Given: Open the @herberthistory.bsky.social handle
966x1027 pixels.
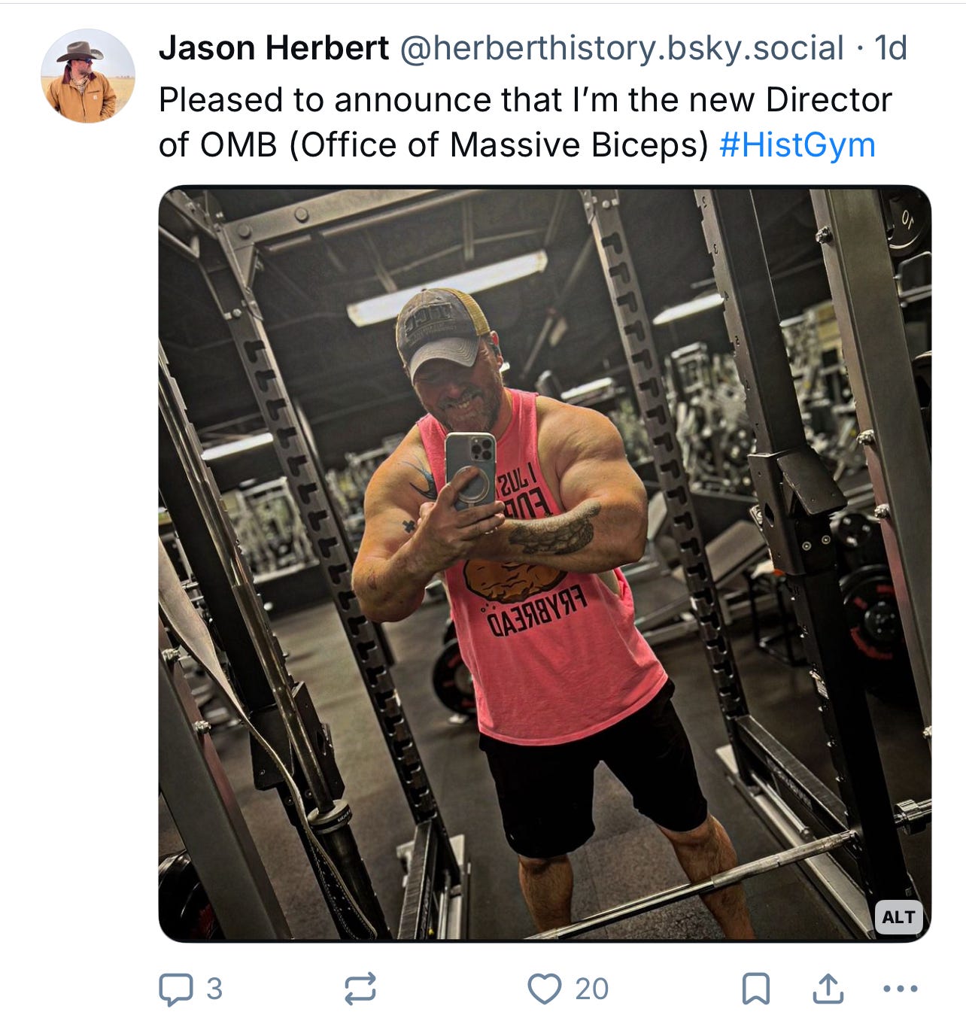Looking at the screenshot, I should click(621, 48).
